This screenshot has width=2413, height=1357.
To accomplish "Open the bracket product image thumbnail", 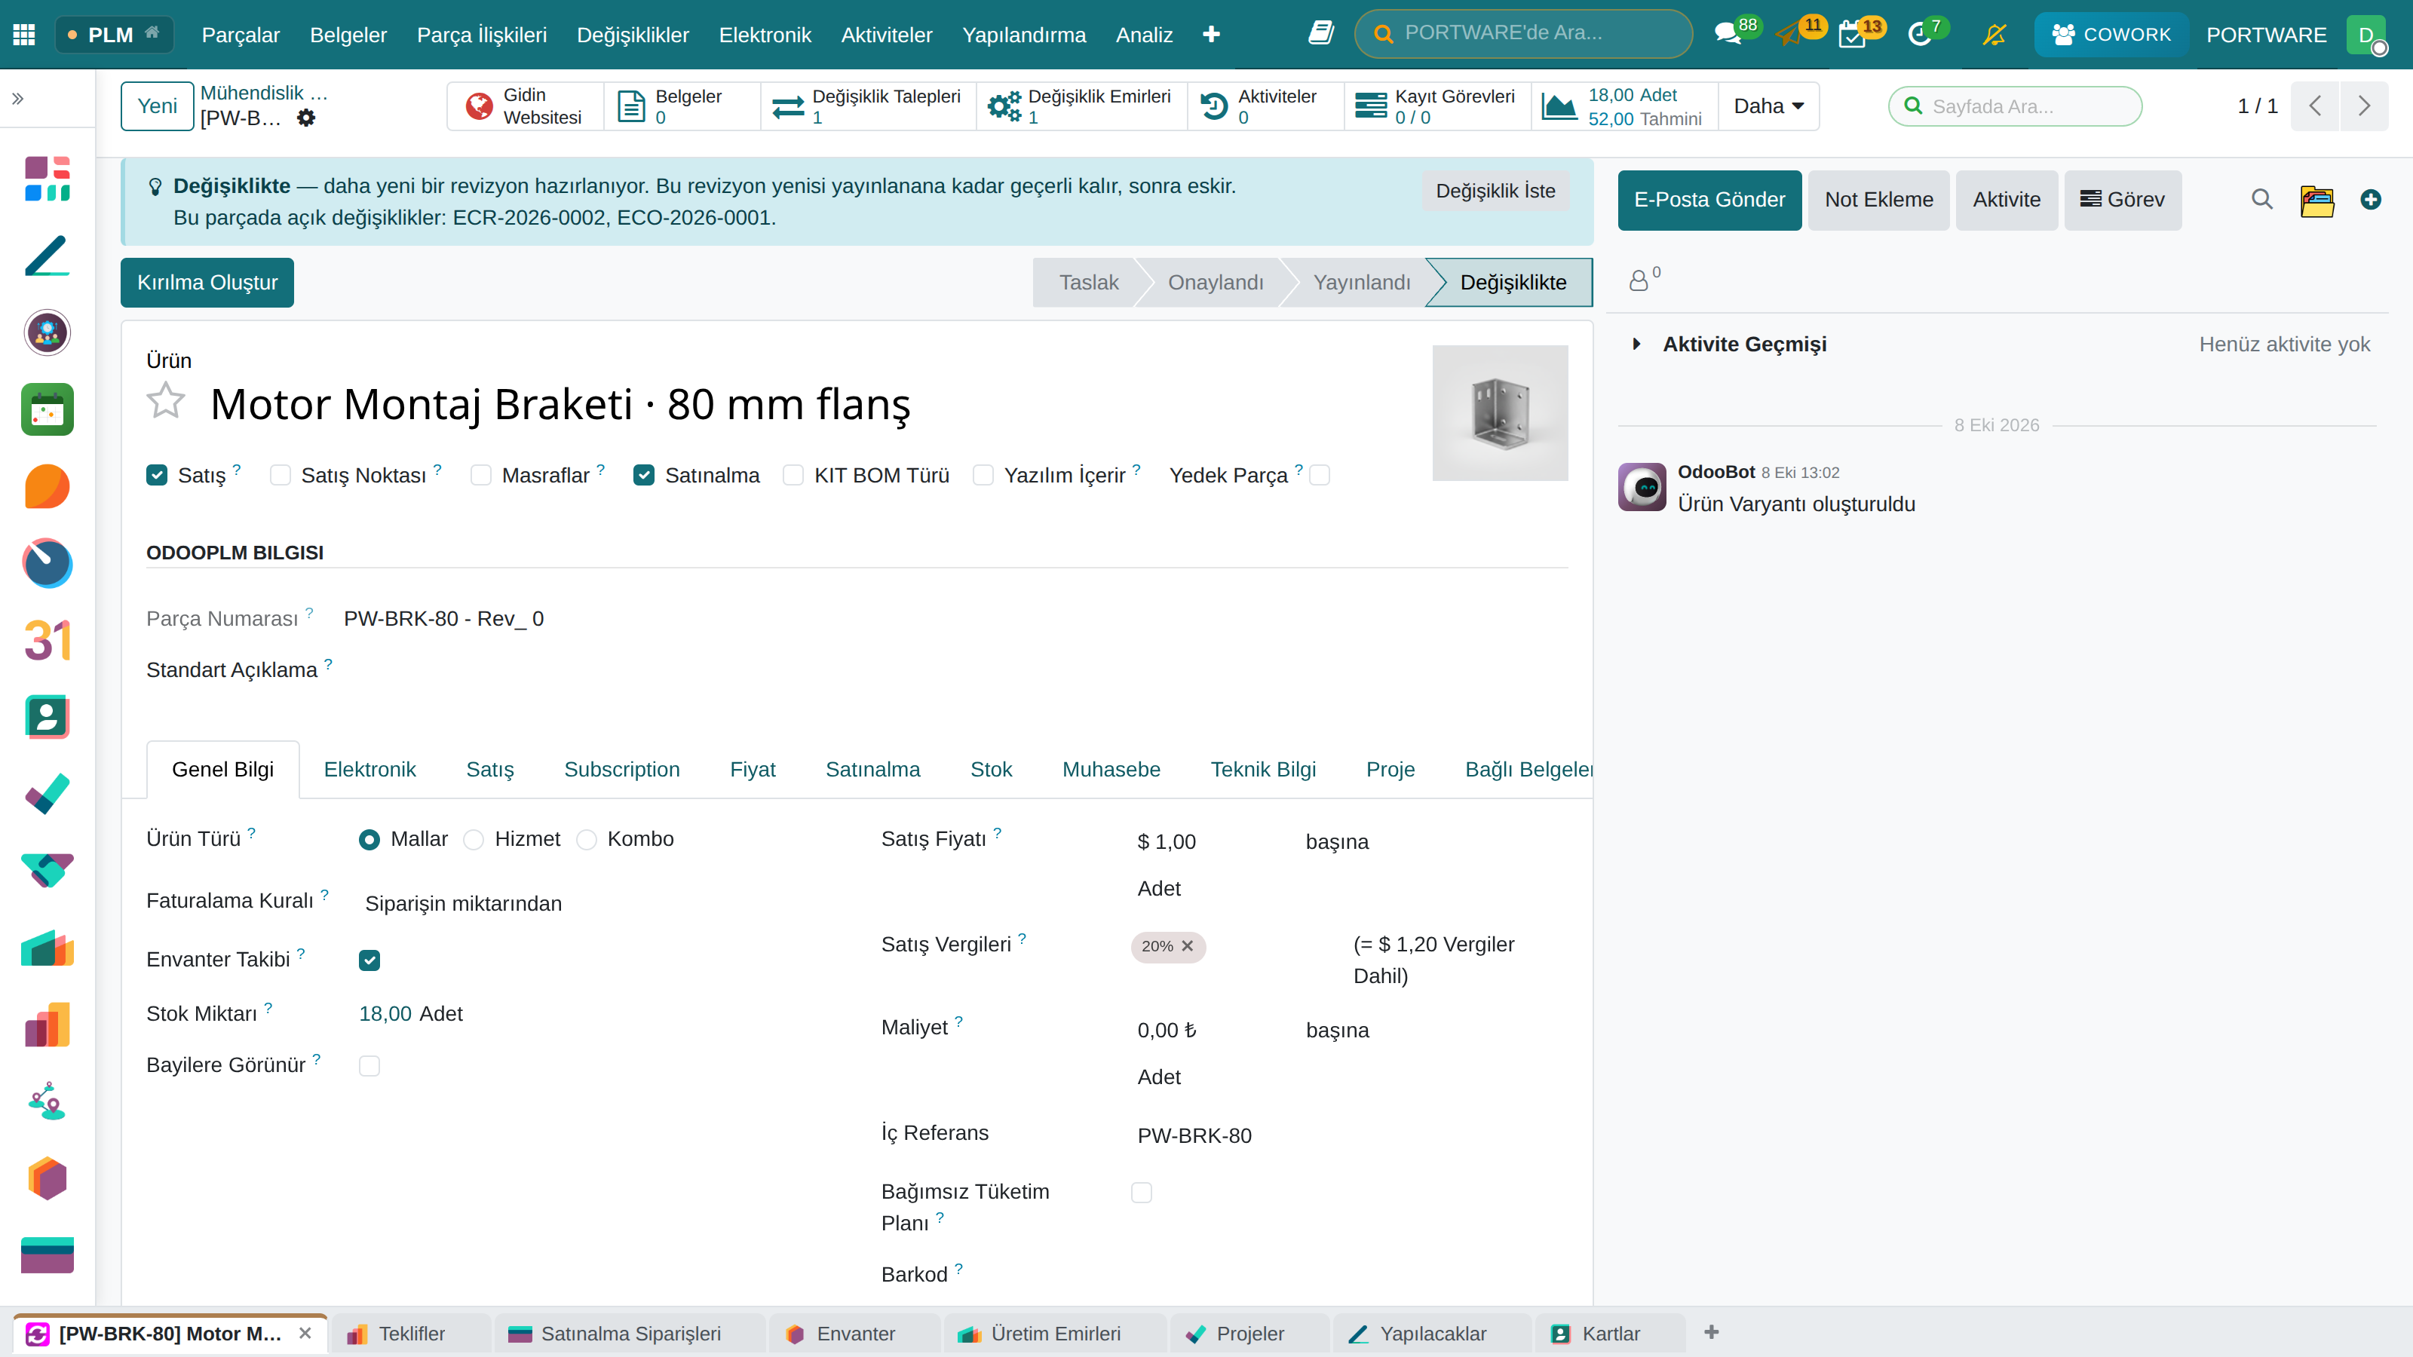I will point(1500,413).
